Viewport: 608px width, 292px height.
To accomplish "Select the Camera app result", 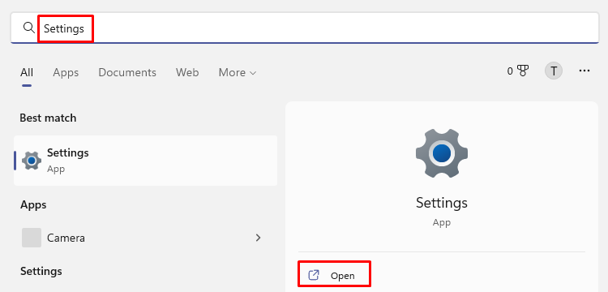I will click(145, 238).
